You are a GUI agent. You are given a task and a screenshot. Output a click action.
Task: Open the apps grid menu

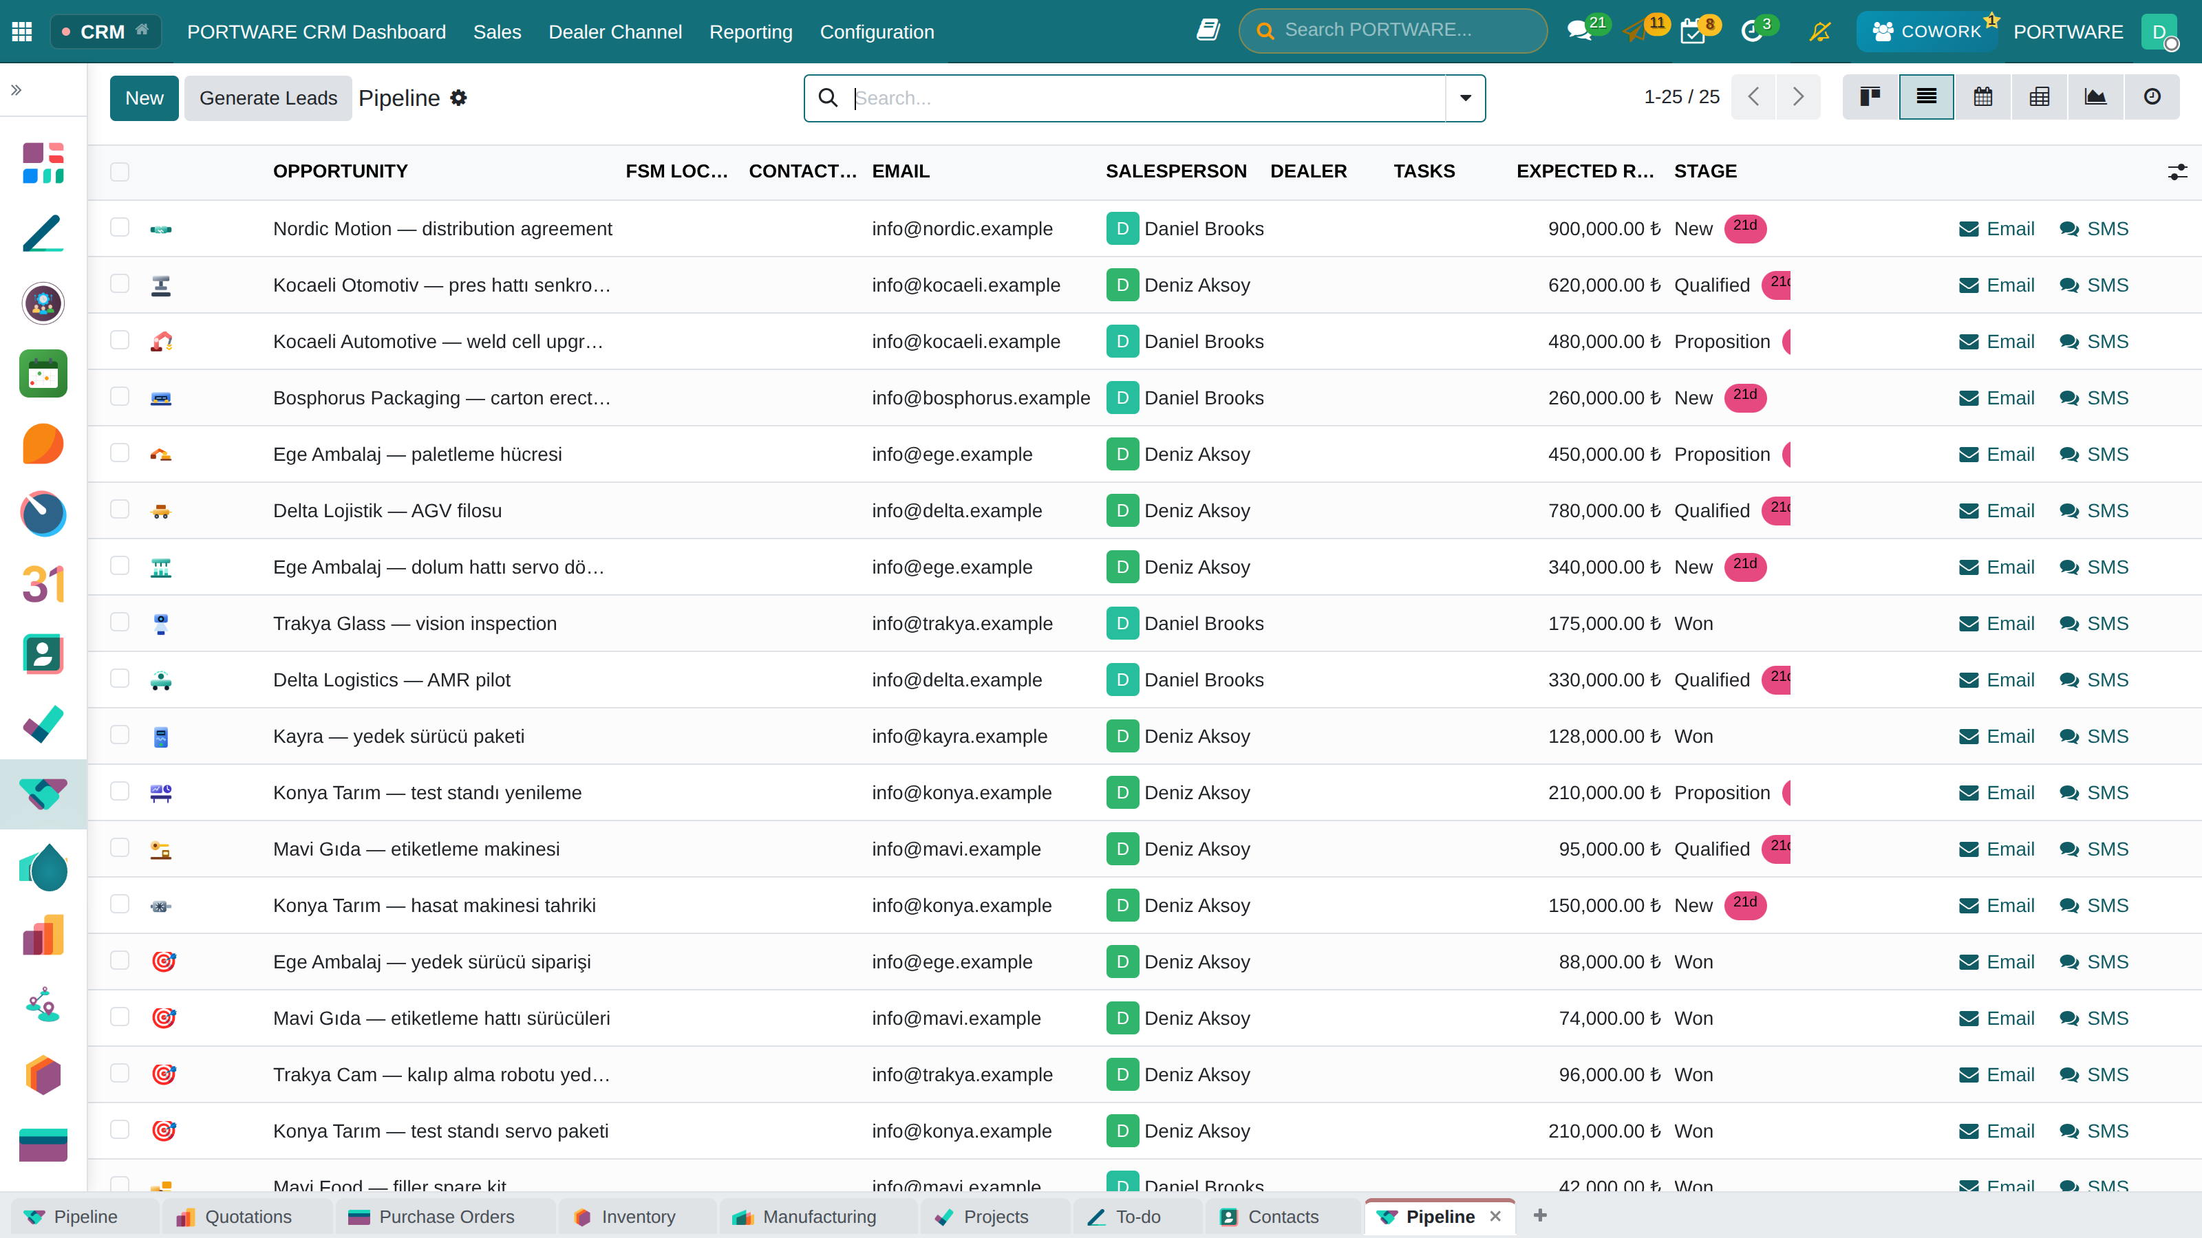point(22,32)
